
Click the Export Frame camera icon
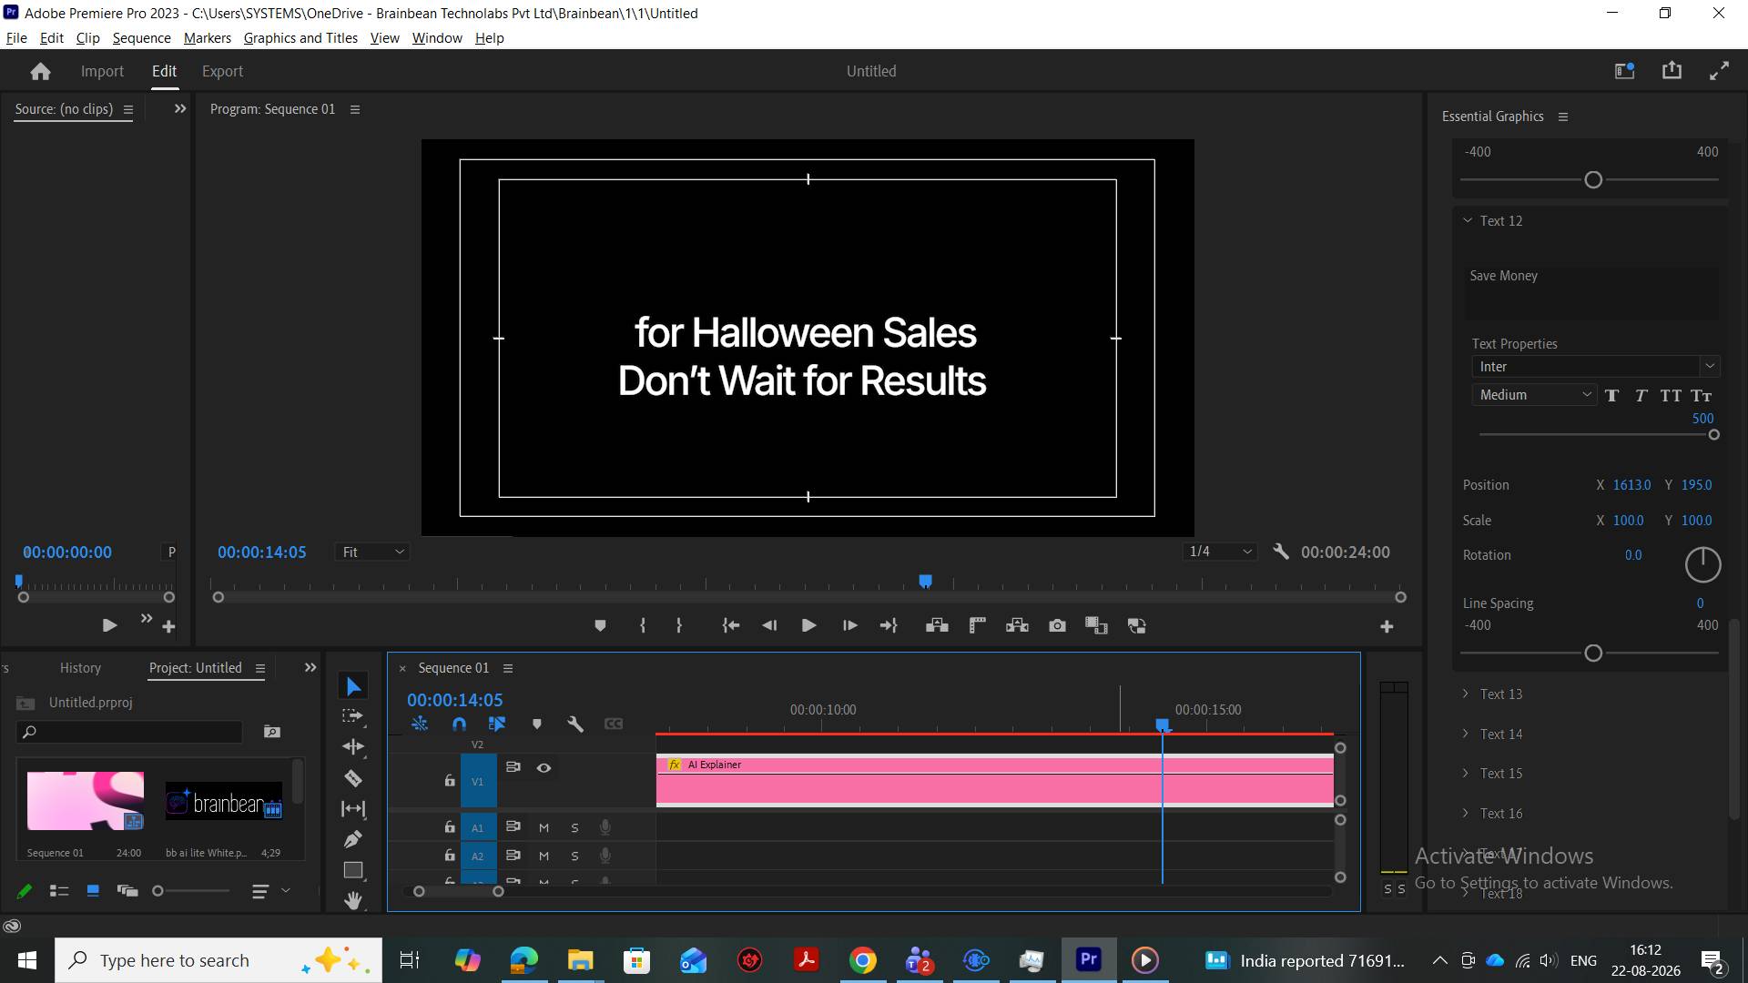(x=1057, y=626)
